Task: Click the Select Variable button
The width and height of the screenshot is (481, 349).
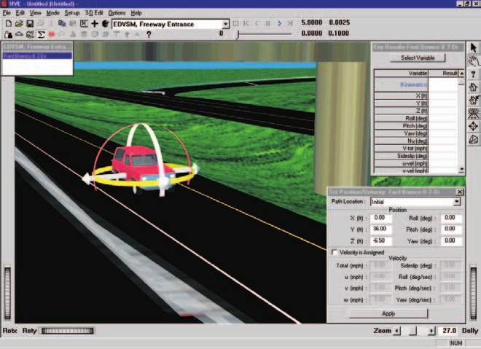Action: [x=418, y=58]
